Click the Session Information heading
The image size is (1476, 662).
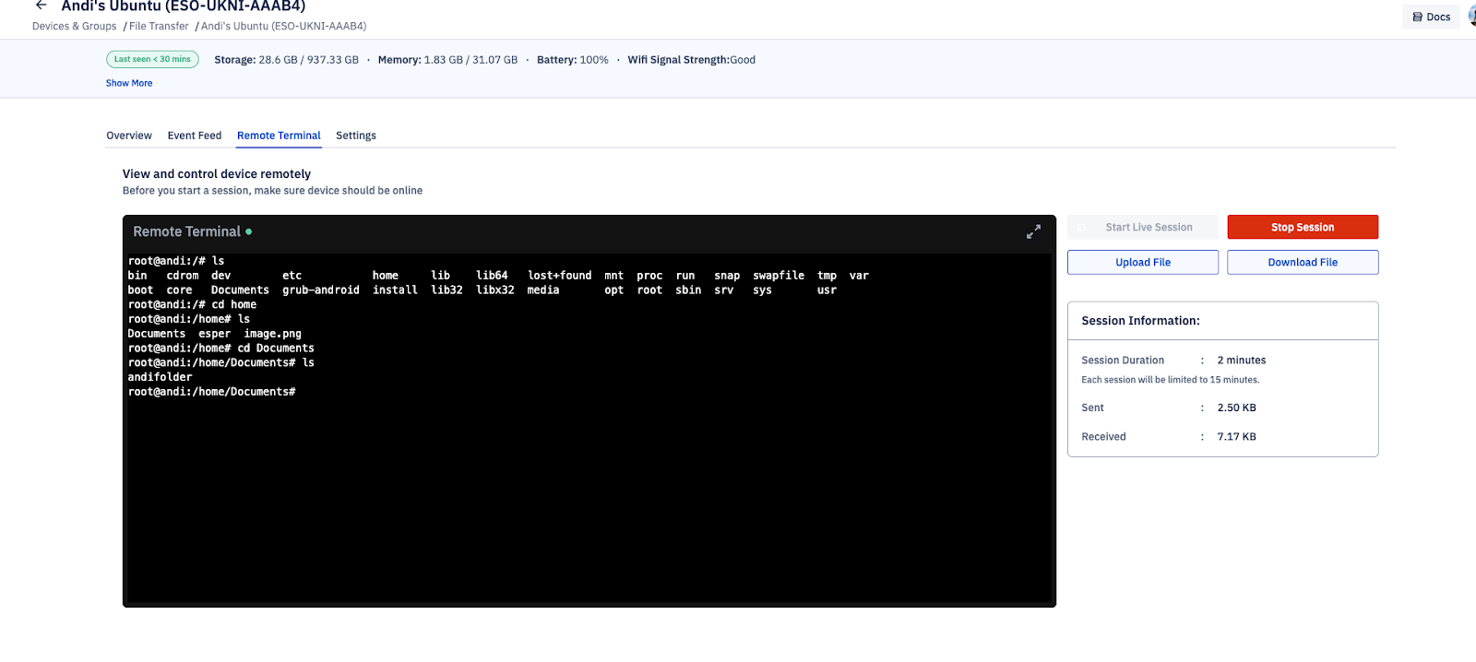pyautogui.click(x=1140, y=321)
